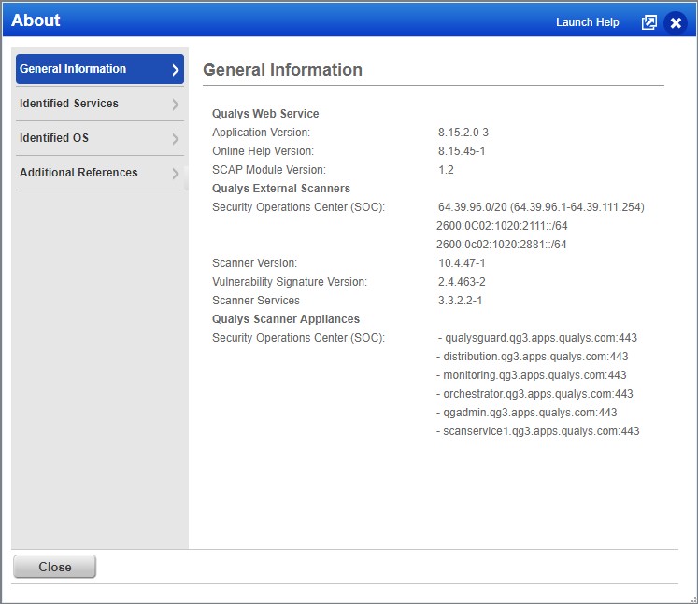698x604 pixels.
Task: Select the General Information tab
Action: coord(73,69)
